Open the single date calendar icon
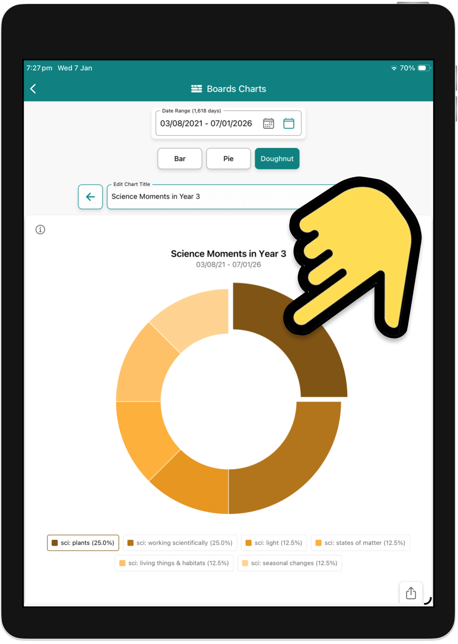This screenshot has width=458, height=644. [289, 123]
